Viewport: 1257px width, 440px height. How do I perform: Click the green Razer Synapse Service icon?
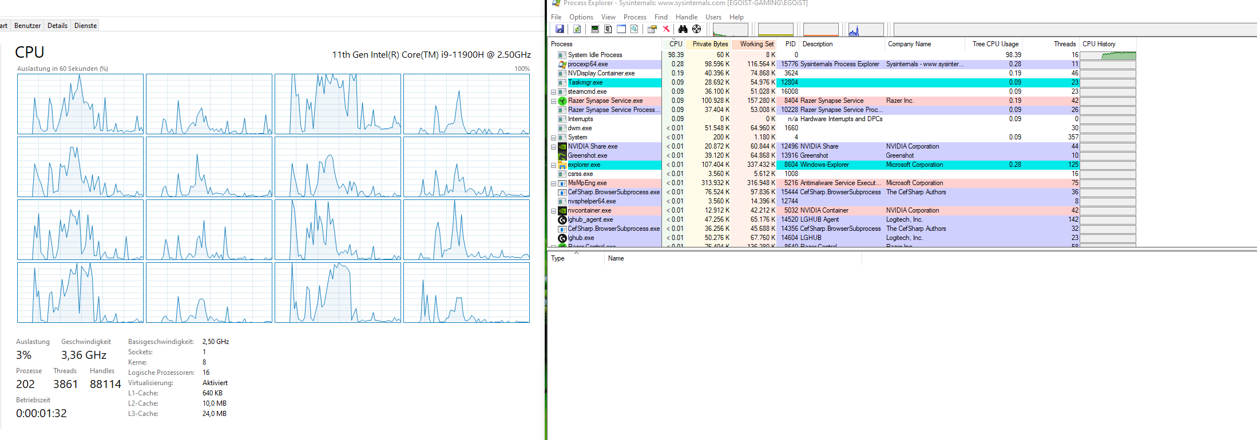(562, 101)
